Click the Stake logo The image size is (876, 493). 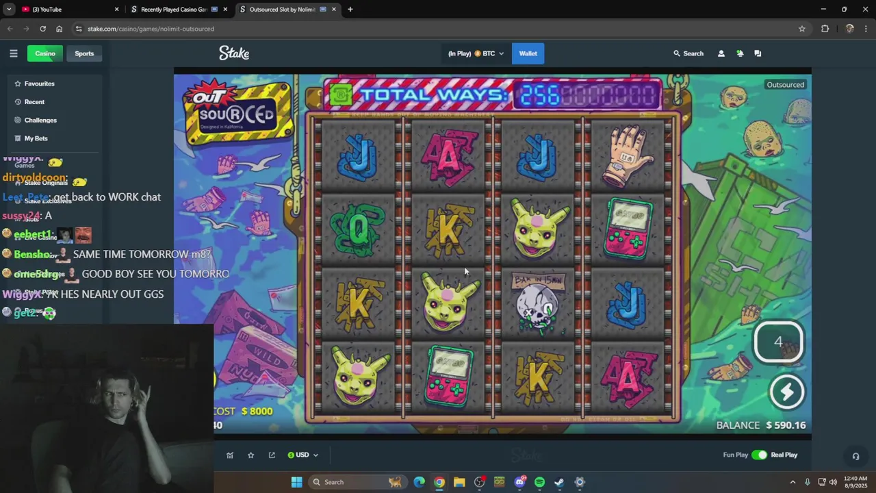click(234, 53)
